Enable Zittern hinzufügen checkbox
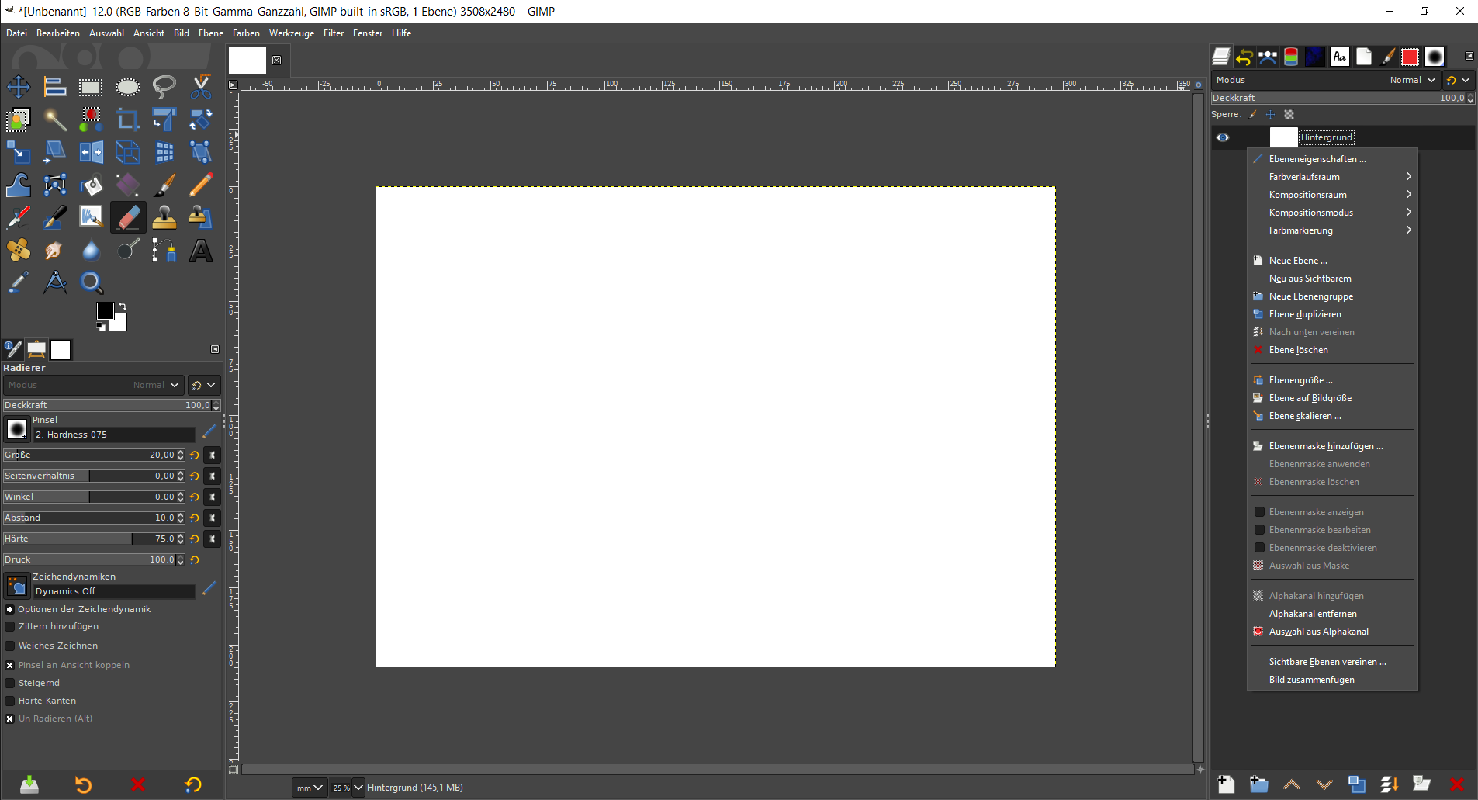 click(10, 627)
